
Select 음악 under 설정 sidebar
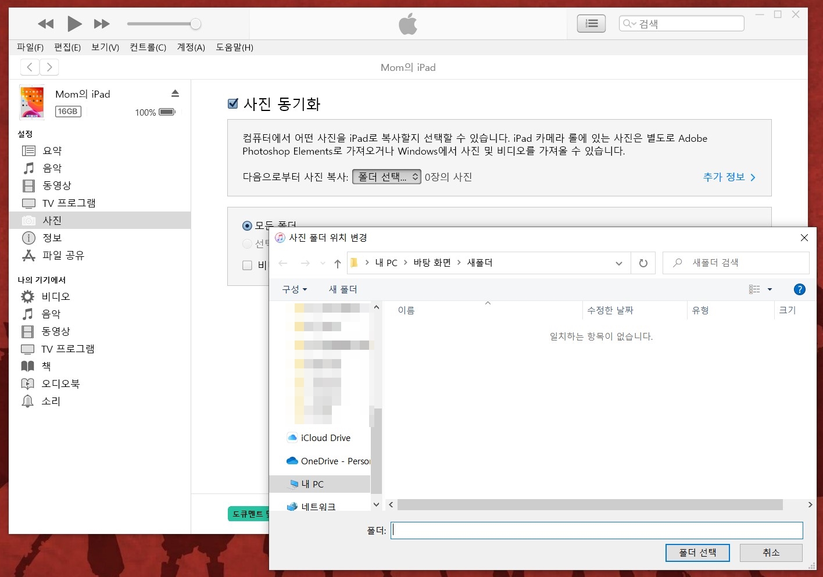pyautogui.click(x=100, y=168)
